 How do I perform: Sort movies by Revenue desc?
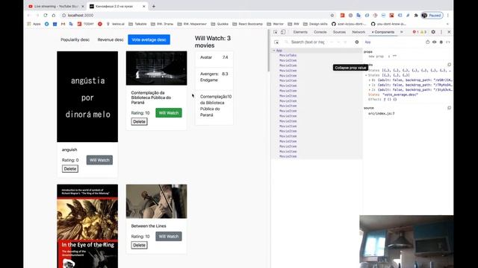(x=111, y=39)
